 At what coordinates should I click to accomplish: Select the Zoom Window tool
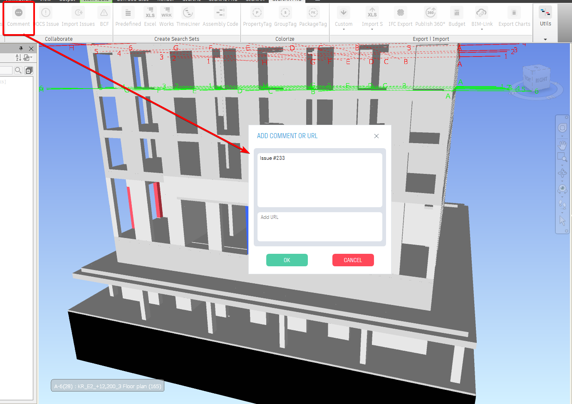tap(562, 157)
